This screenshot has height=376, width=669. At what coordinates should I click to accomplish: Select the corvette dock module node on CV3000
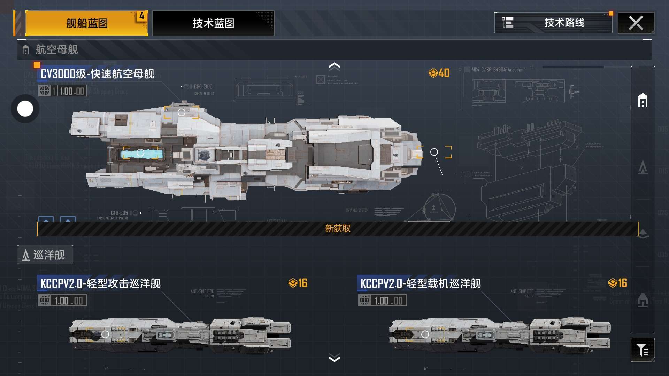182,112
